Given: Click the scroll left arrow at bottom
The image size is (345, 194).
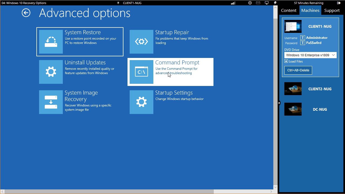Looking at the screenshot, I should pos(2,192).
